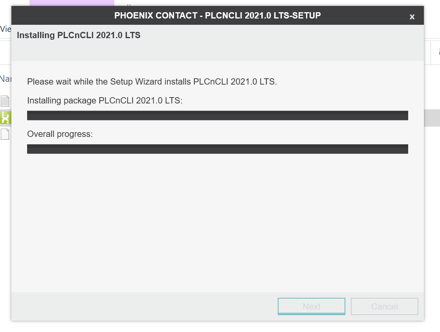Image resolution: width=440 pixels, height=332 pixels.
Task: Click the Overall progress bar
Action: coord(218,149)
